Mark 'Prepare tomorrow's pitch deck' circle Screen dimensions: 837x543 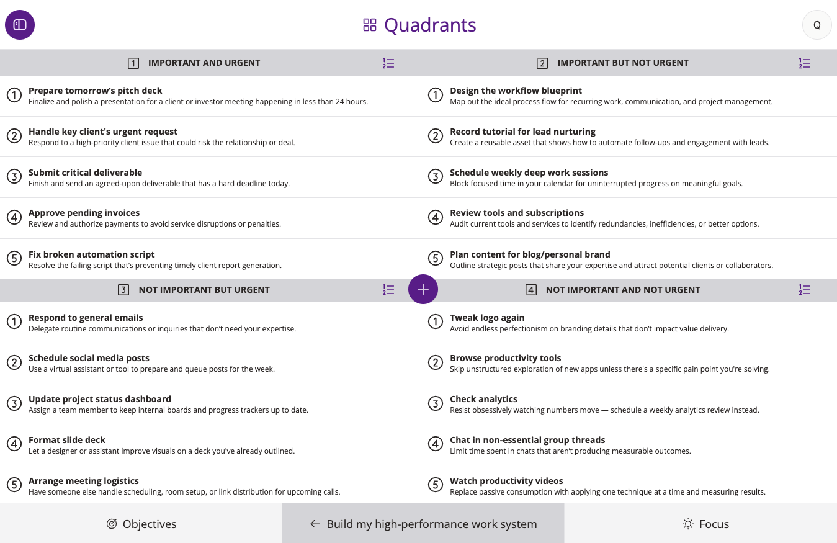pos(14,96)
